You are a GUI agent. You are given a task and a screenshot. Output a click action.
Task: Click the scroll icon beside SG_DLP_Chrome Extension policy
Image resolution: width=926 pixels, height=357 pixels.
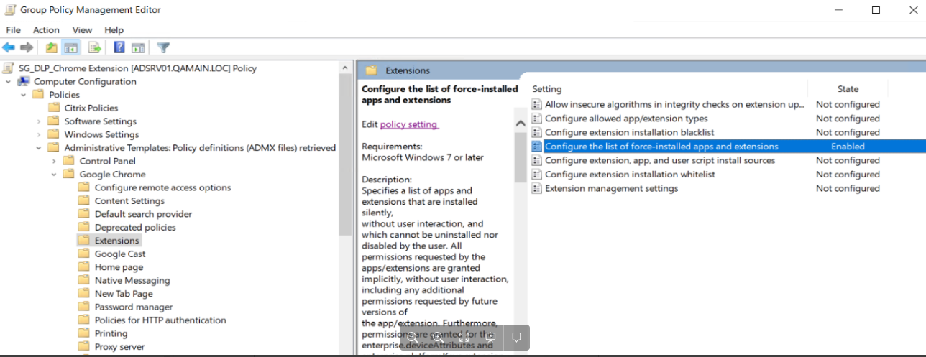(x=8, y=68)
